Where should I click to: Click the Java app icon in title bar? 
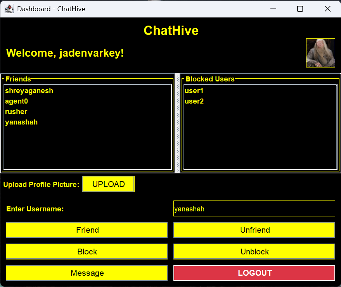(x=9, y=9)
